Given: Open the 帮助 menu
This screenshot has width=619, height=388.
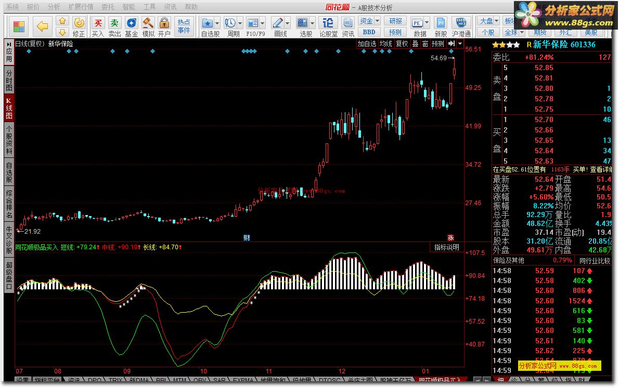Looking at the screenshot, I should [x=191, y=7].
